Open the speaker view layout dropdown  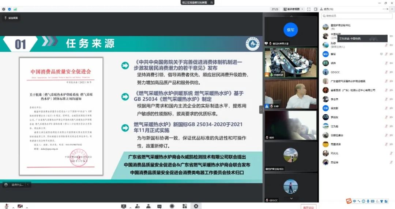[293, 9]
